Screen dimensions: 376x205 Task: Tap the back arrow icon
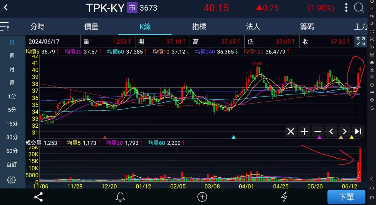[x=6, y=8]
